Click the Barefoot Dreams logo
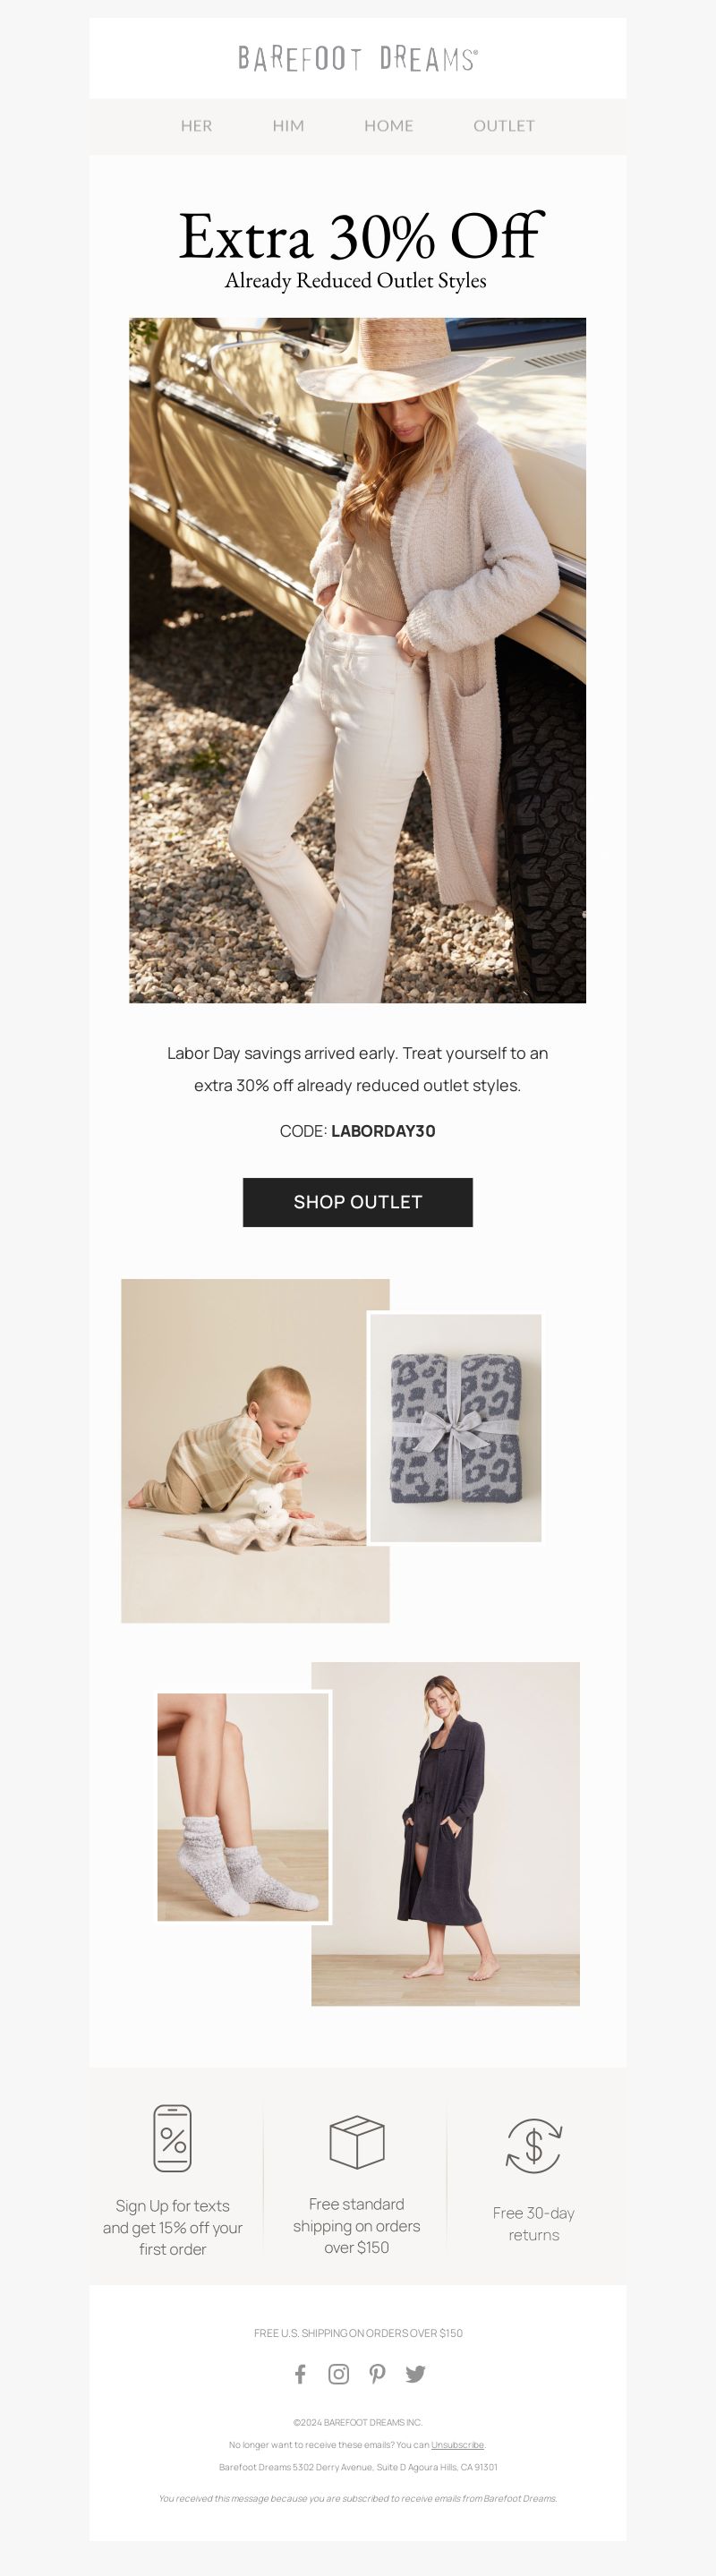 point(358,59)
